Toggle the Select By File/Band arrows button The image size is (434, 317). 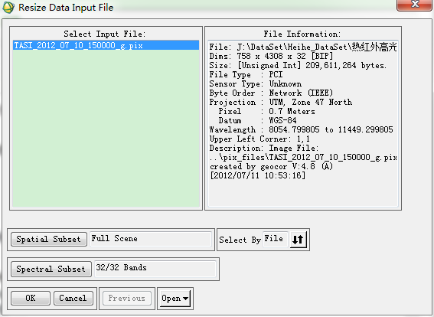pos(298,240)
